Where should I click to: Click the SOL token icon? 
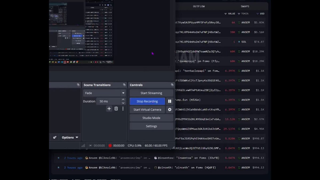239,42
